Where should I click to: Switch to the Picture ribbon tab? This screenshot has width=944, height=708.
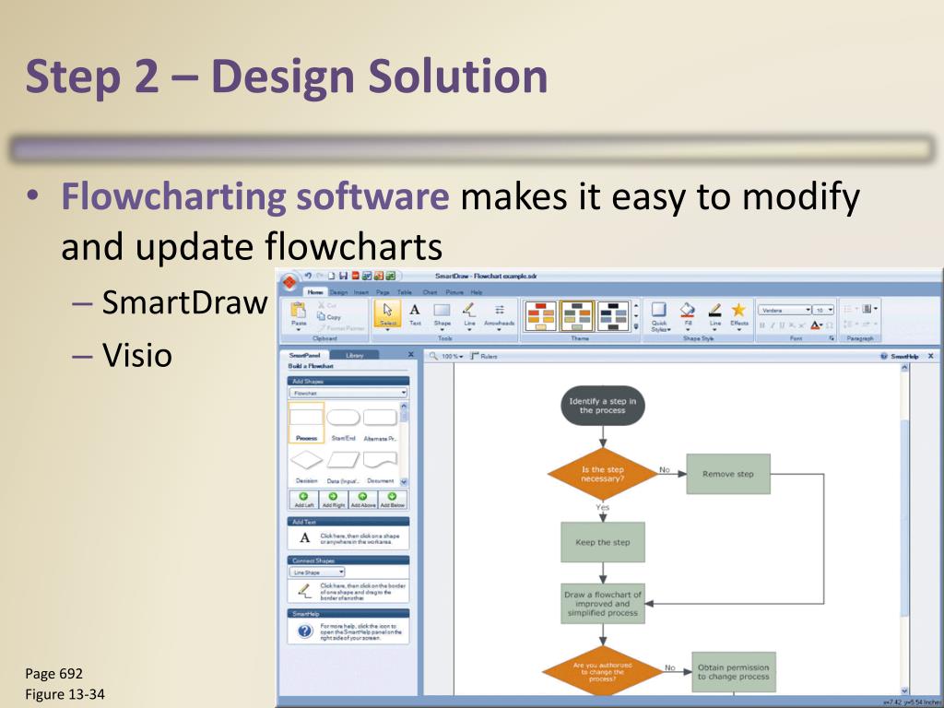coord(454,292)
